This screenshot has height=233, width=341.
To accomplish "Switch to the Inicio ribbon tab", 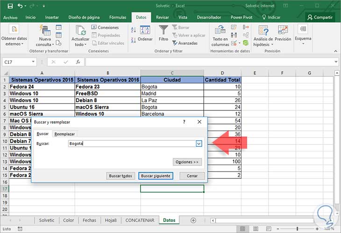I will [30, 17].
